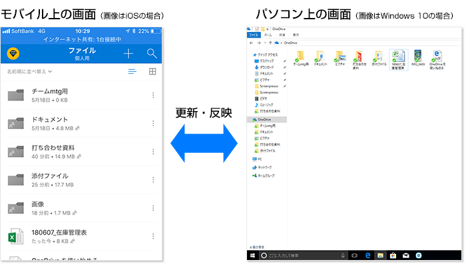The height and width of the screenshot is (266, 466).
Task: Switch to grid view in mobile app
Action: click(x=152, y=72)
